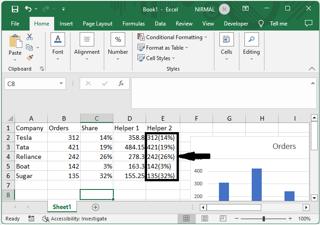Switch to Page Layout view in status bar
Viewport: 320px width, 225px height.
[x=205, y=219]
